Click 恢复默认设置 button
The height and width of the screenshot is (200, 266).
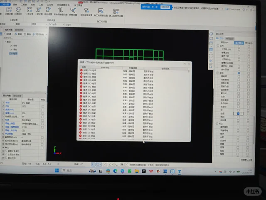tap(246, 160)
